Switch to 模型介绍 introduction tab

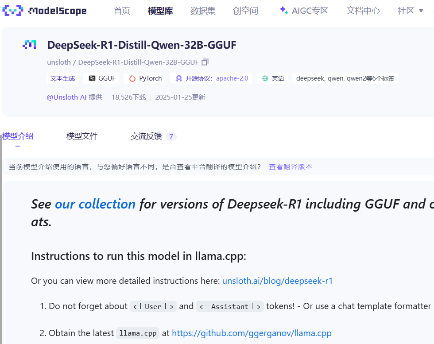pyautogui.click(x=18, y=136)
